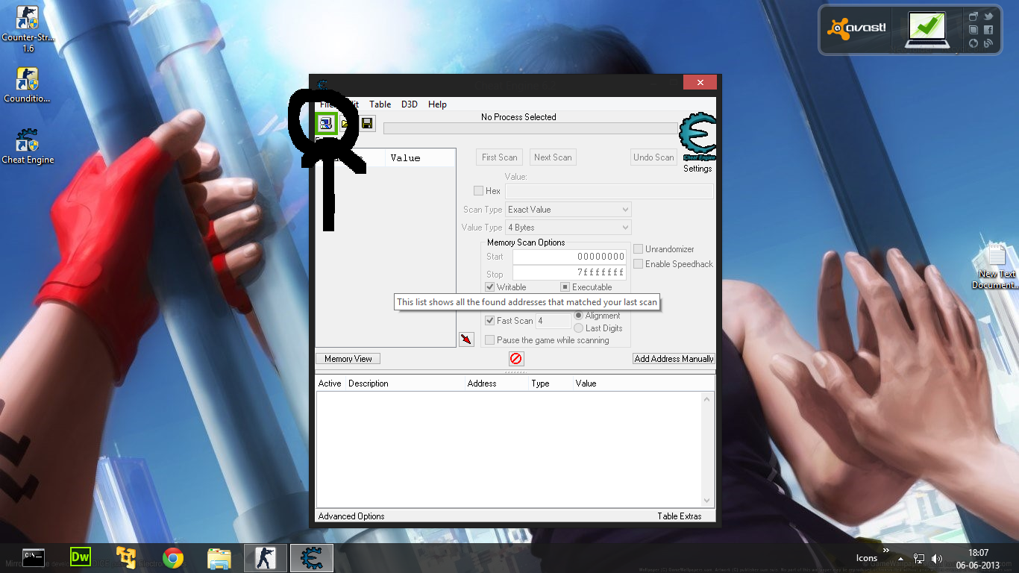Click the Twitter icon in avast widget
Screen dimensions: 1019x573
coord(988,16)
